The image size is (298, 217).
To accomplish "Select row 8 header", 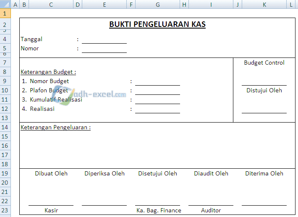I will coord(5,72).
